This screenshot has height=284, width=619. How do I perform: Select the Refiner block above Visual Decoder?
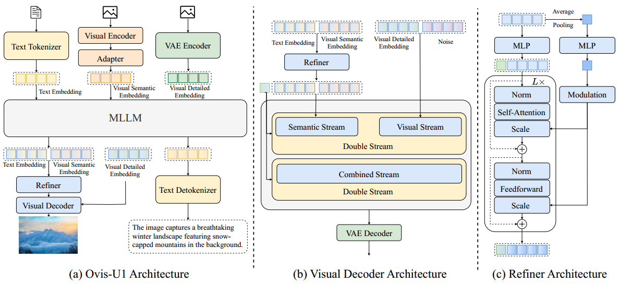48,184
